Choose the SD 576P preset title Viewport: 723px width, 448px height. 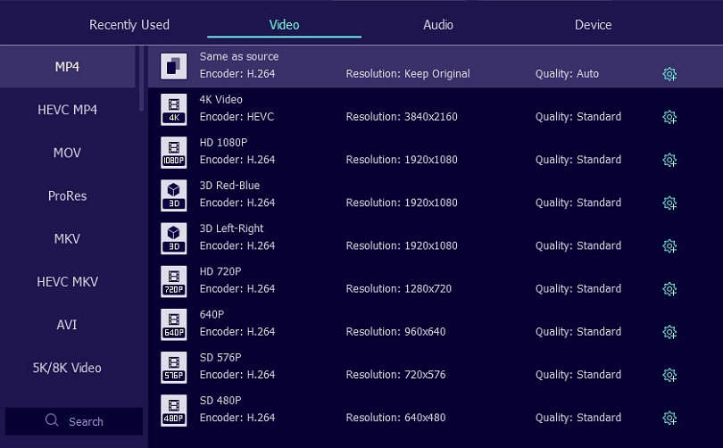coord(220,358)
